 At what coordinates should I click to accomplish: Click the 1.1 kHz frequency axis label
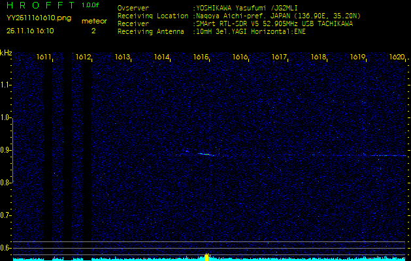(6, 85)
